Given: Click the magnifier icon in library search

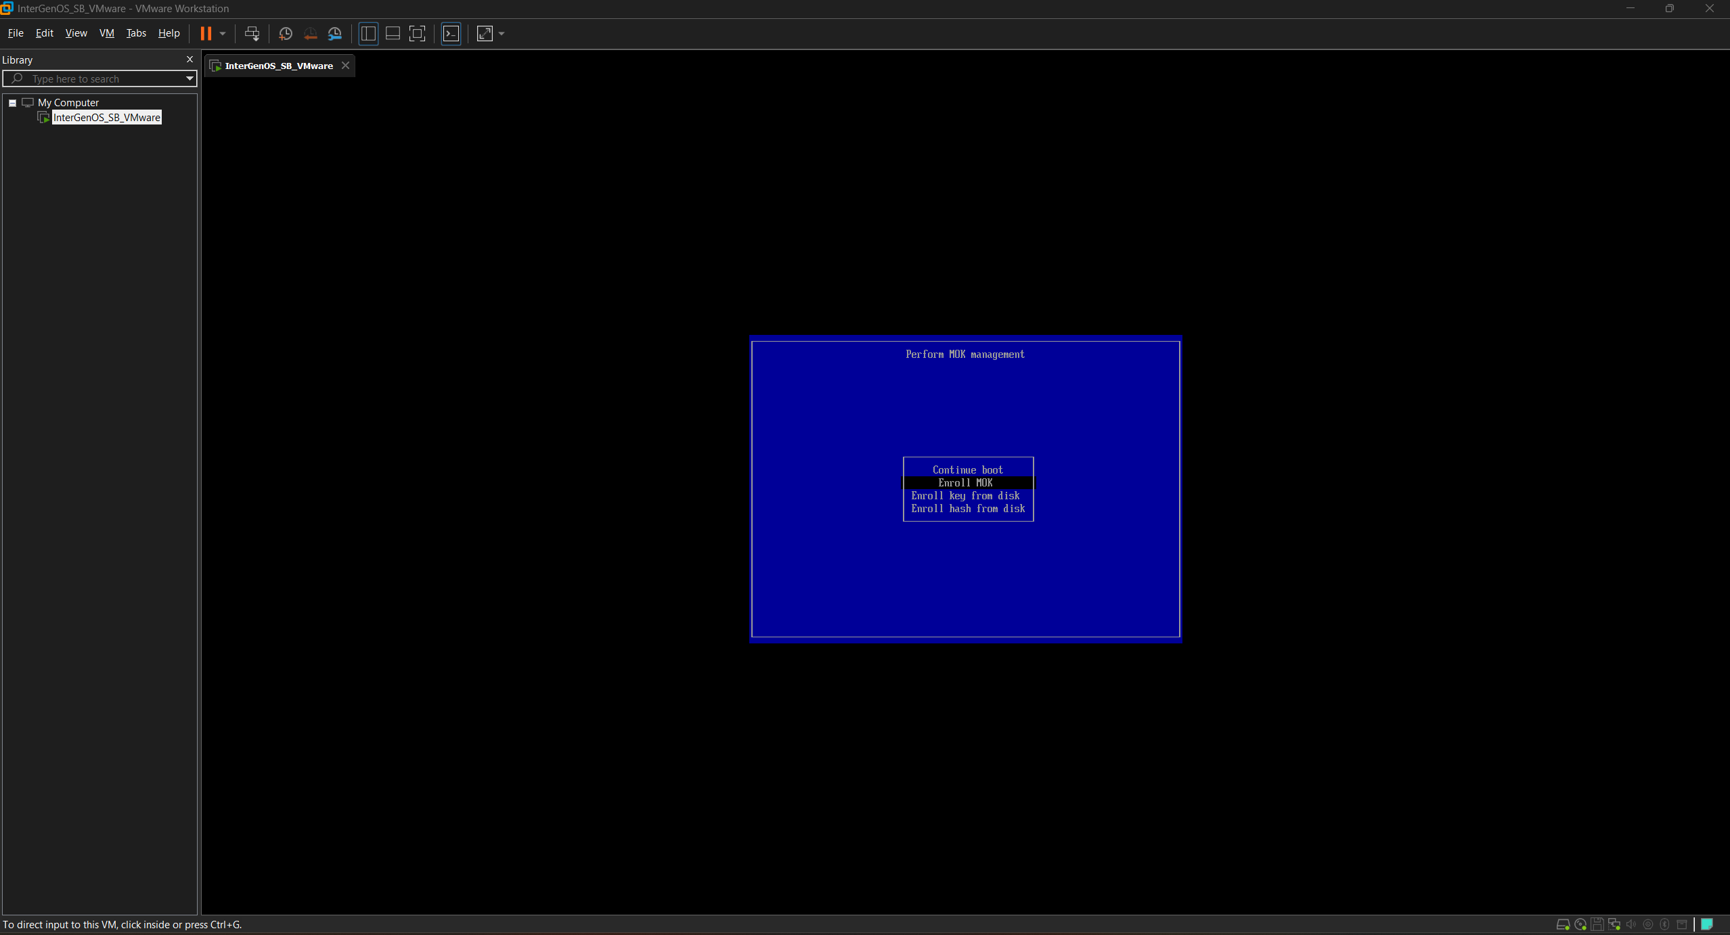Looking at the screenshot, I should pos(18,79).
